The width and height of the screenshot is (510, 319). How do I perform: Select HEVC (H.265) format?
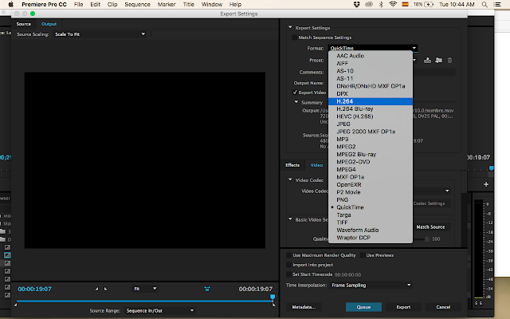click(371, 116)
